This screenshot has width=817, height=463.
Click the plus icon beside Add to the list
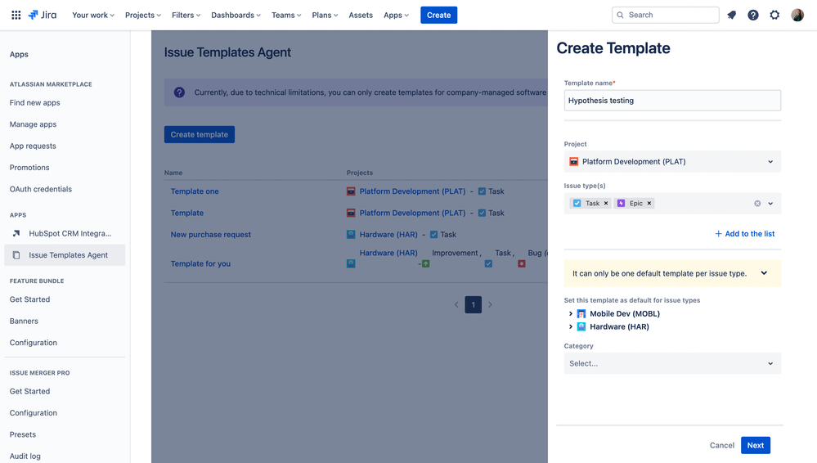719,234
